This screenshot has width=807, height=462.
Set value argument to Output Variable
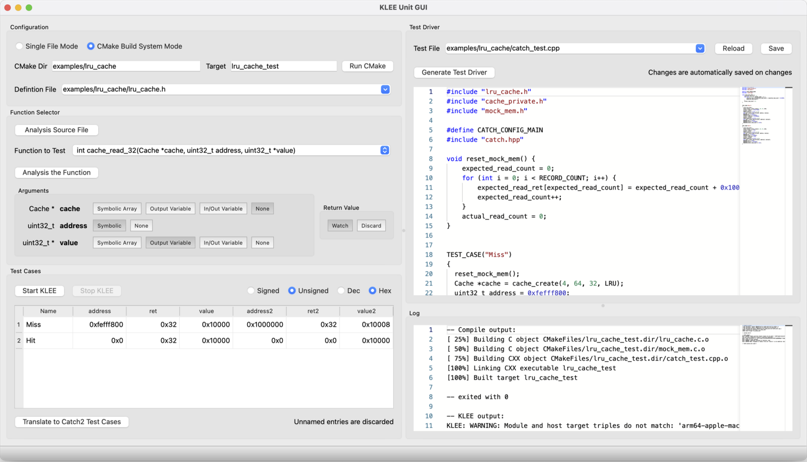[170, 243]
